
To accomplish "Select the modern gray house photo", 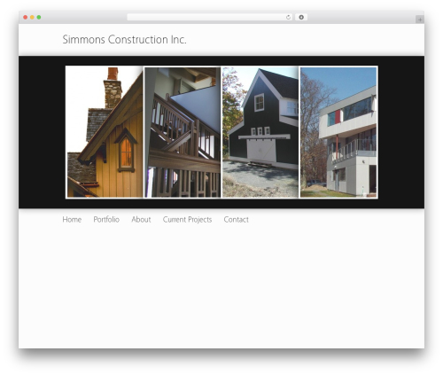I will pyautogui.click(x=338, y=132).
